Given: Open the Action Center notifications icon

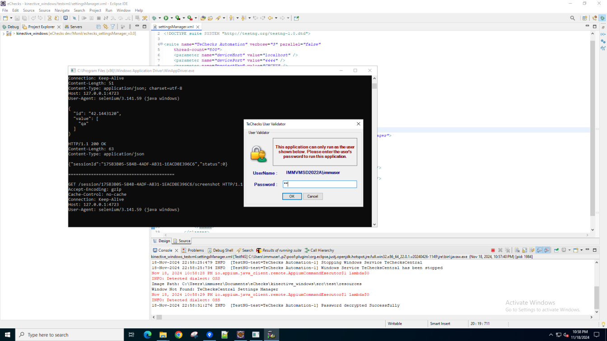Looking at the screenshot, I should 597,335.
